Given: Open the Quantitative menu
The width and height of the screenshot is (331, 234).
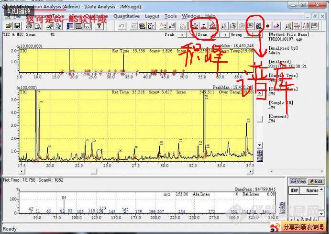Looking at the screenshot, I should coord(126,16).
